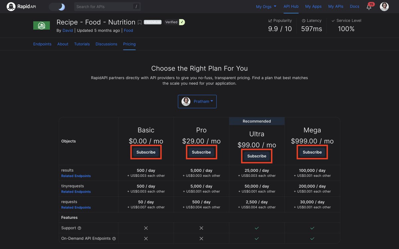Click the $29.00 / mo Pro price

[201, 141]
